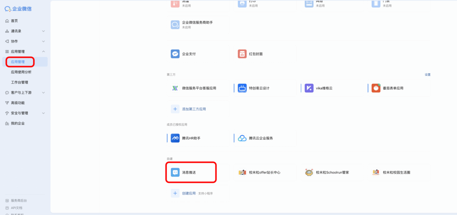Expand the 通讯录 chevron

coord(43,31)
